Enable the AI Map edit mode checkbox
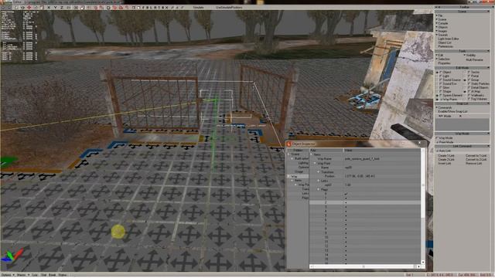Image resolution: width=495 pixels, height=278 pixels. [x=469, y=91]
